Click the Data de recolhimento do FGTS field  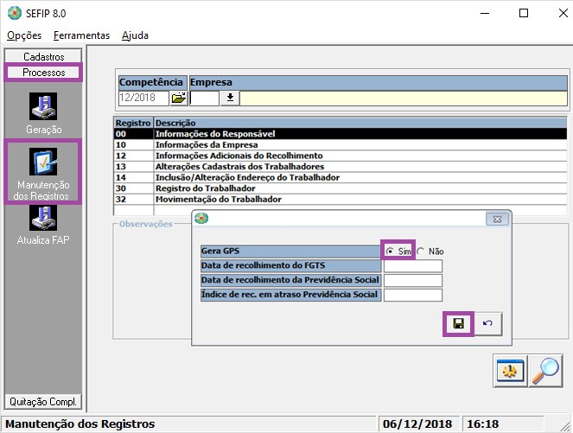coord(413,265)
